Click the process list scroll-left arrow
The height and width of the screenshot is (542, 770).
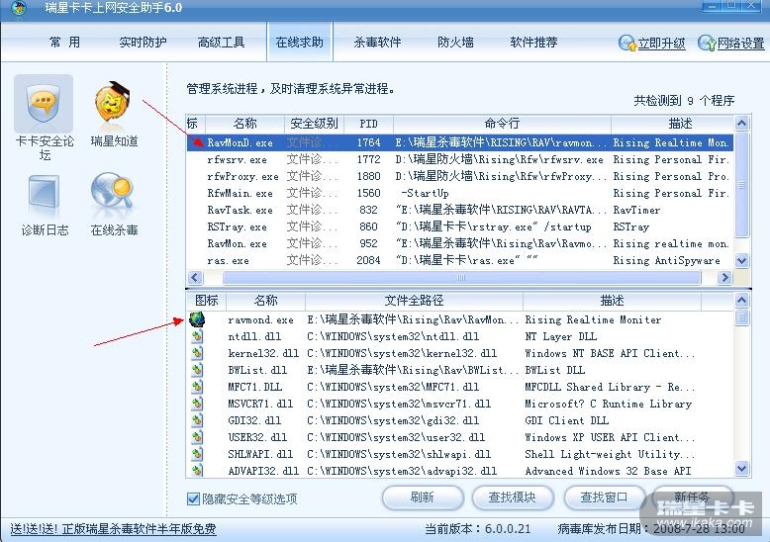[195, 277]
